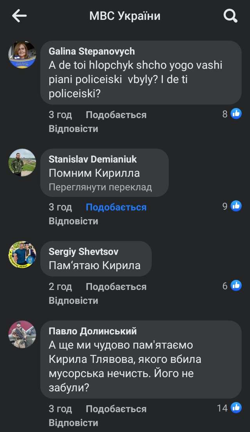
Task: Click the like reaction icon on Stanislav's comment
Action: point(236,206)
